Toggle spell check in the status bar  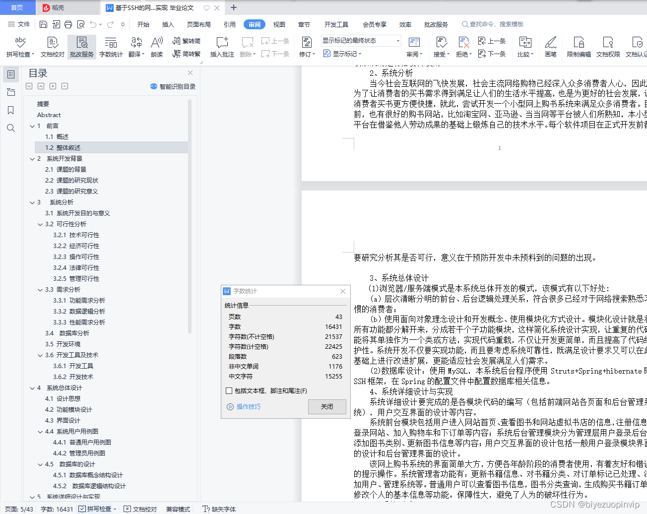(x=98, y=509)
